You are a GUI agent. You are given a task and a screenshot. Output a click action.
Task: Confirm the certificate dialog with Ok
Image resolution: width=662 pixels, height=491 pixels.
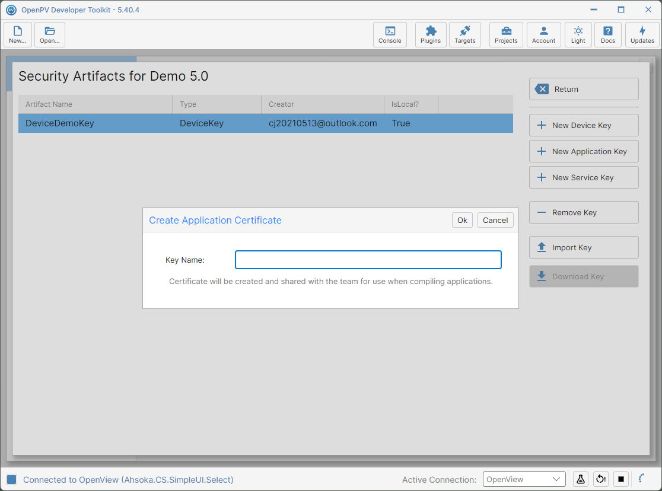462,220
